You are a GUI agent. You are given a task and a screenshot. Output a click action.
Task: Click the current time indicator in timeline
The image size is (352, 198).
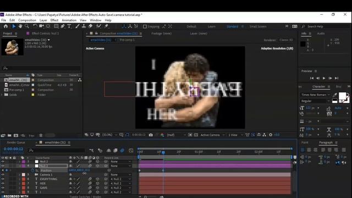pos(163,152)
